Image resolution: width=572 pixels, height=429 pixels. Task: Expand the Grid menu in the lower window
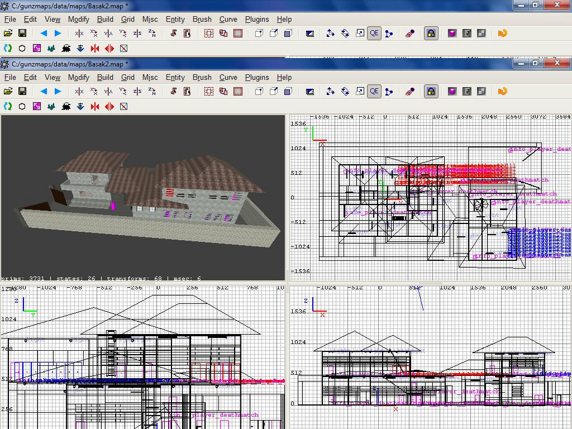click(x=128, y=78)
